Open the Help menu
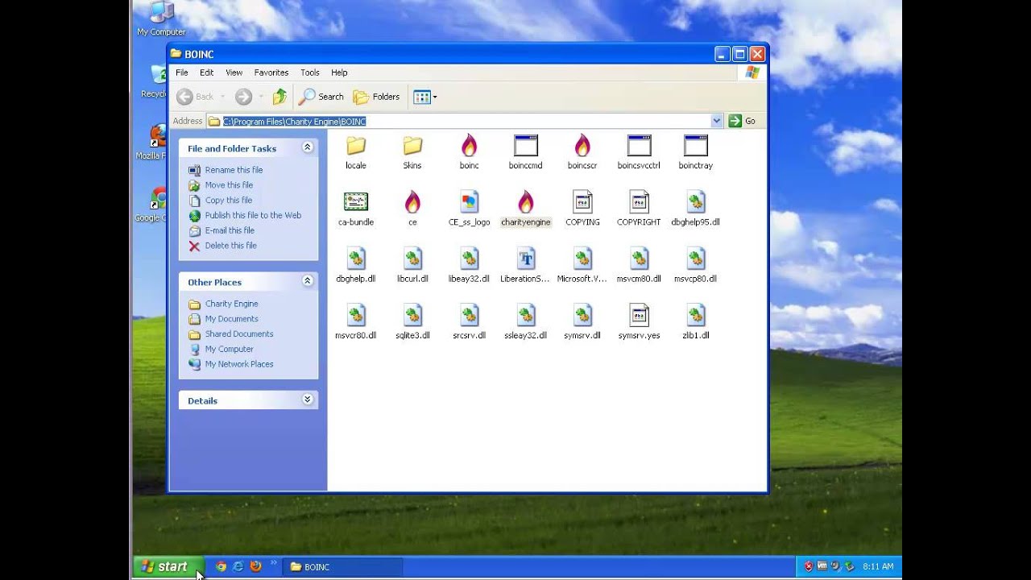 pyautogui.click(x=339, y=72)
